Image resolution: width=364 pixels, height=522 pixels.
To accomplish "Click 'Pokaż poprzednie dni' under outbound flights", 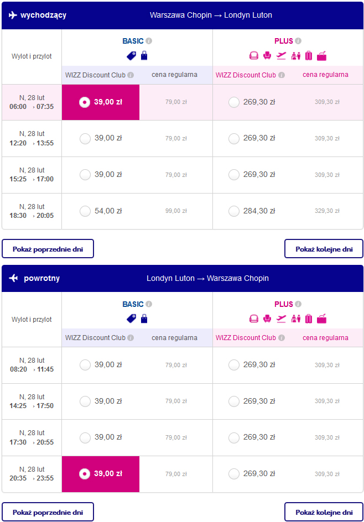I will pos(48,249).
